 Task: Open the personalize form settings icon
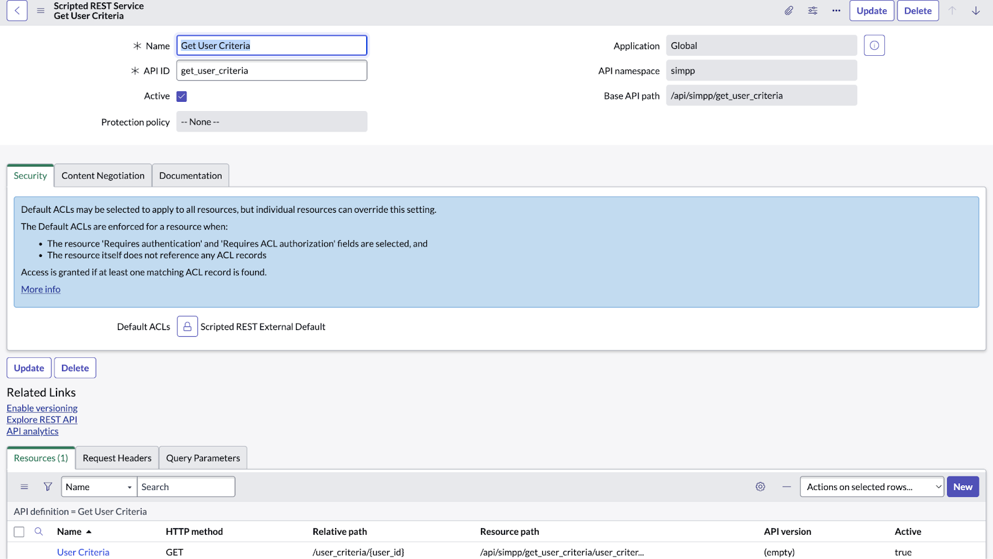pos(812,11)
